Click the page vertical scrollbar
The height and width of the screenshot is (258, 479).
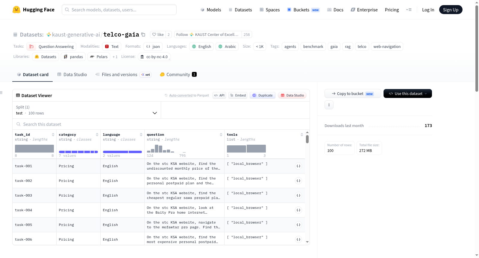point(477,48)
